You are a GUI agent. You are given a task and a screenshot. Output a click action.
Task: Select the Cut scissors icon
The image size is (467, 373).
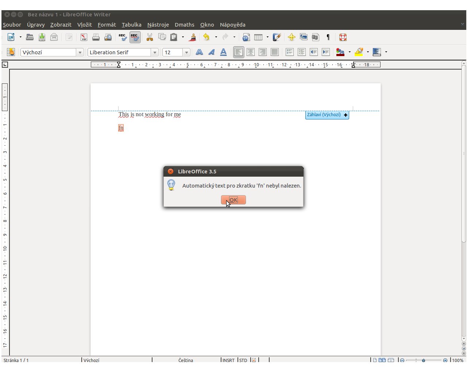coord(150,37)
